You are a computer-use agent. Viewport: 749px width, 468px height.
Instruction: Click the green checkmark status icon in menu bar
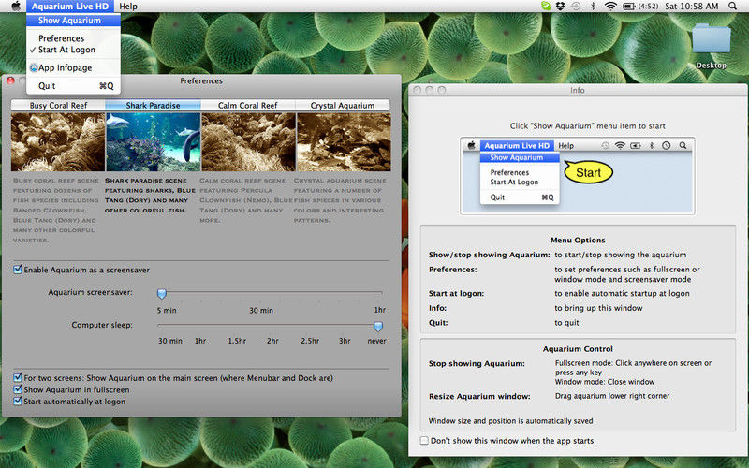[x=546, y=7]
